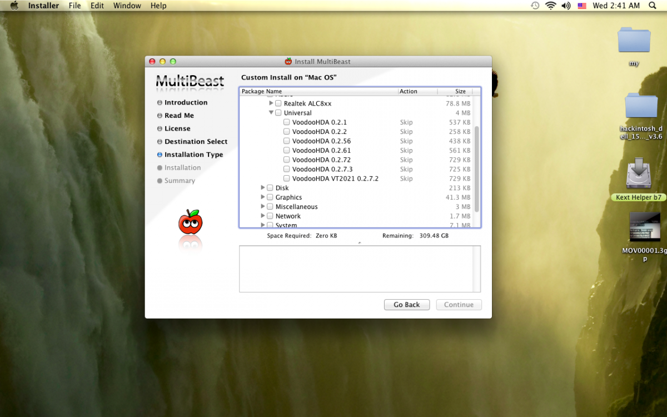Click the clock showing Wed 2:41 AM

[x=616, y=6]
